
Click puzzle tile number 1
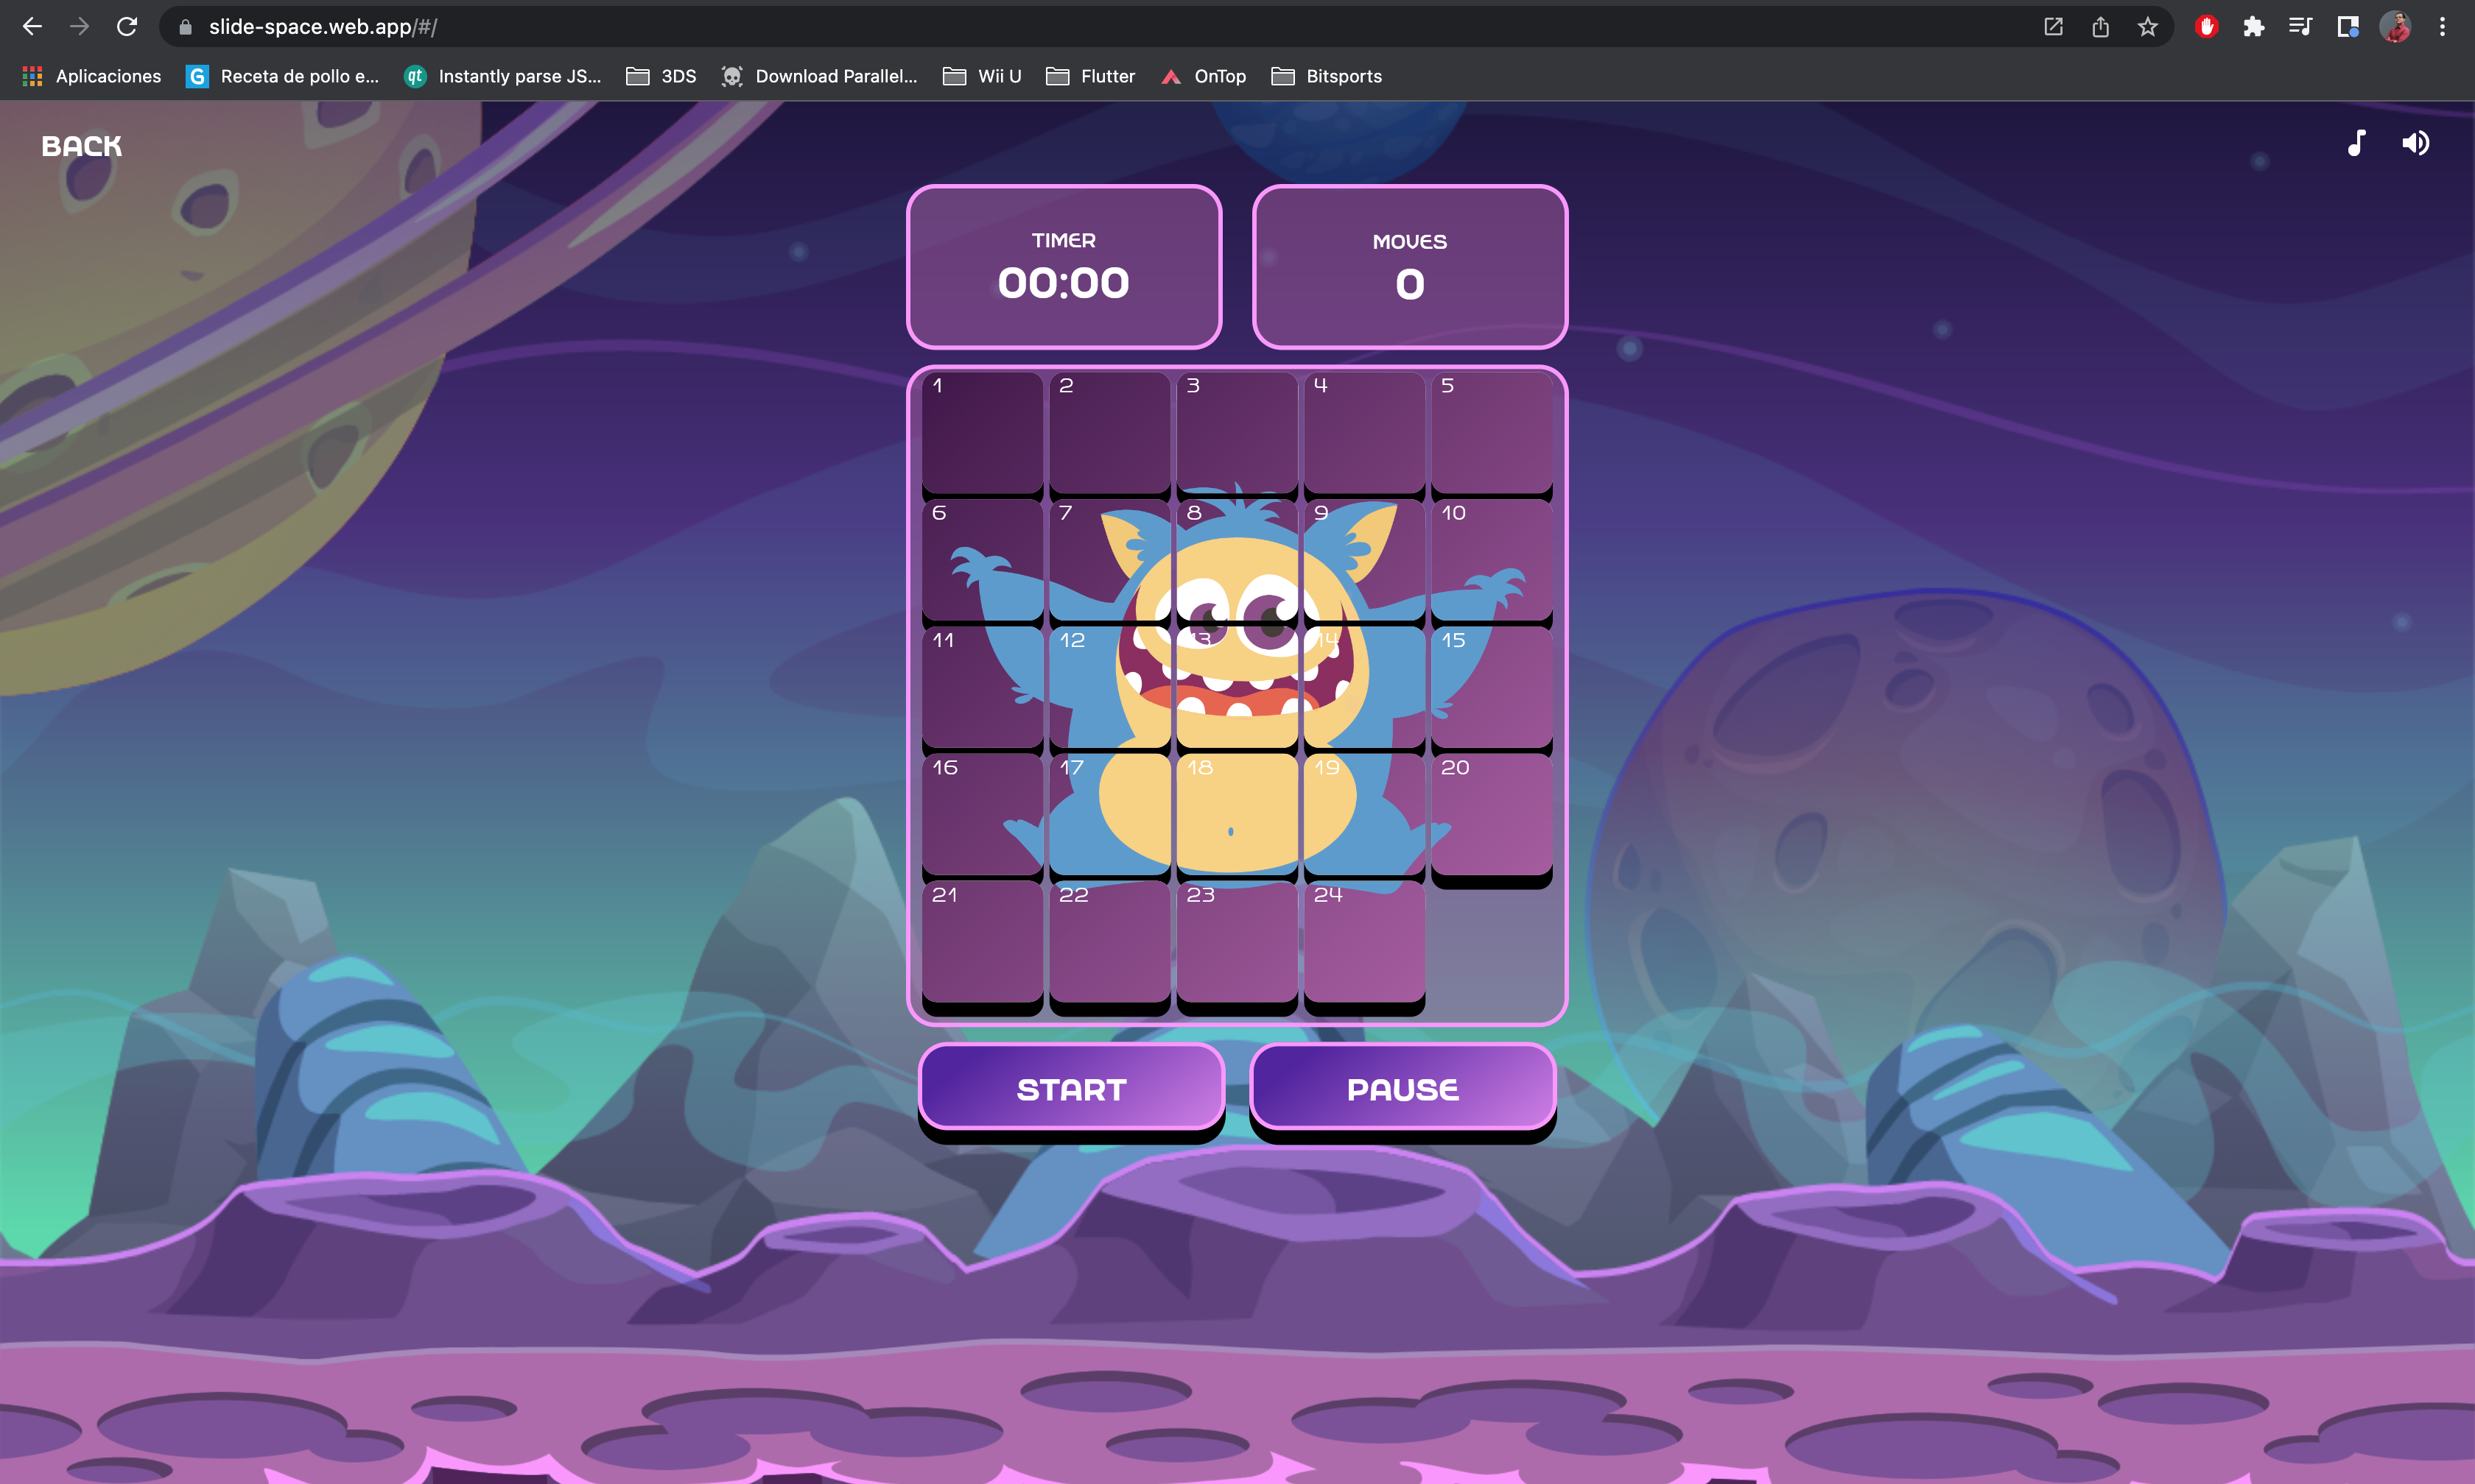(981, 432)
